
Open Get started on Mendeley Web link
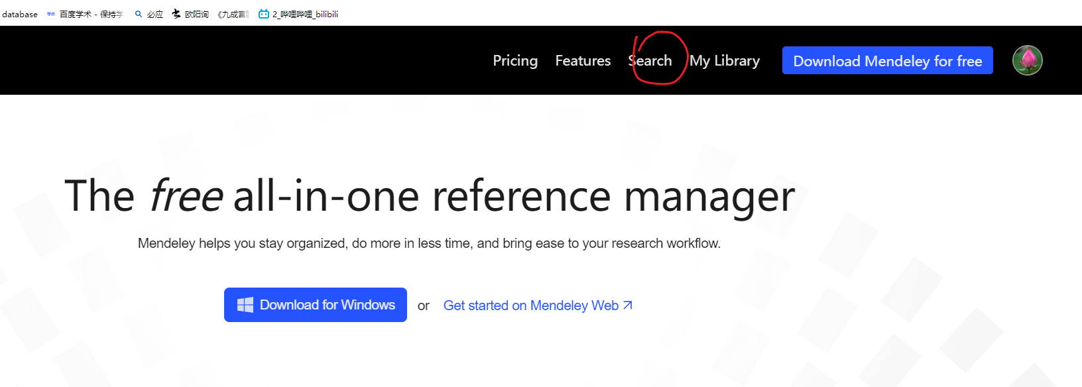(538, 305)
